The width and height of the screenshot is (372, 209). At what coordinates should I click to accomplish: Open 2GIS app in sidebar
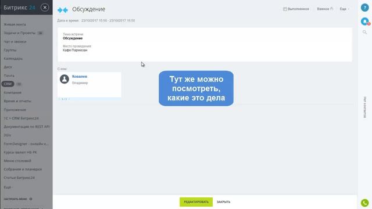(8, 135)
